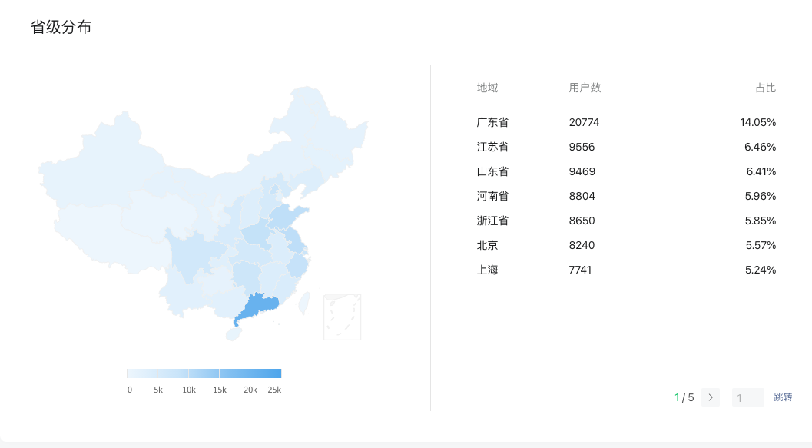Click the 5.85% percentage value
The height and width of the screenshot is (448, 812).
[x=761, y=221]
